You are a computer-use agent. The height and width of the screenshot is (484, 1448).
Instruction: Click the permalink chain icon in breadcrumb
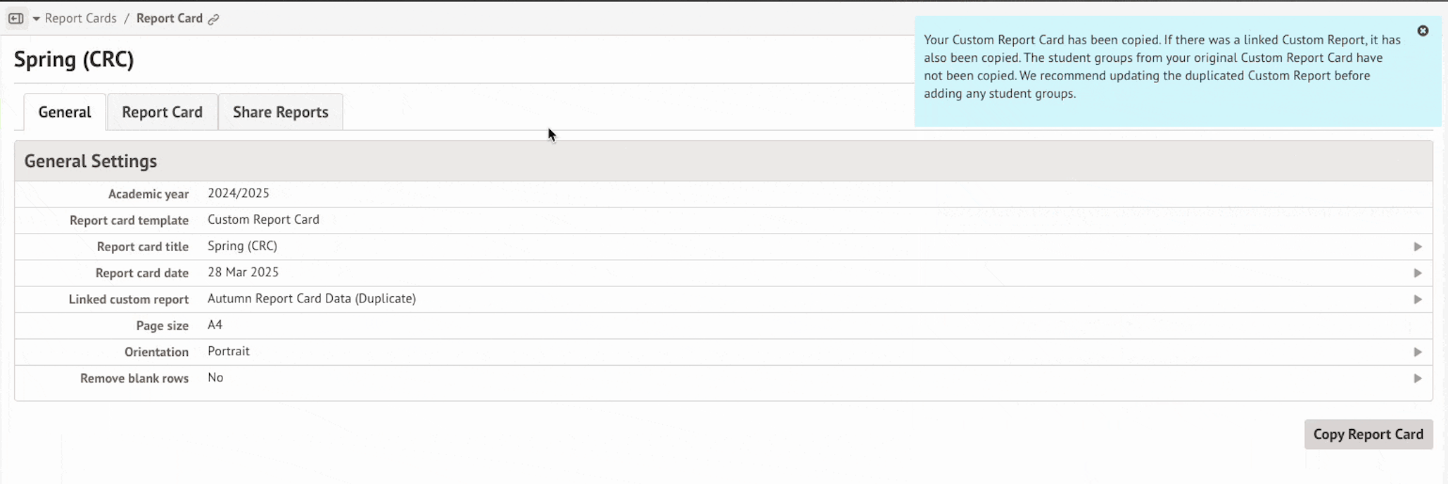pyautogui.click(x=214, y=19)
